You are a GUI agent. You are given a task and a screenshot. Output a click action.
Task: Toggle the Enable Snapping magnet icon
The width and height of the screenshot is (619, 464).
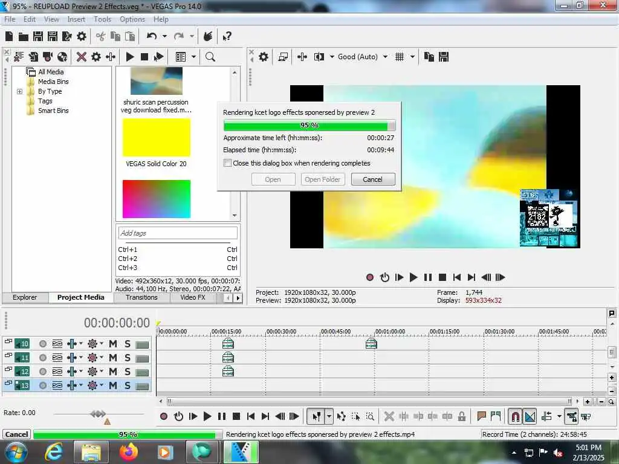(515, 416)
